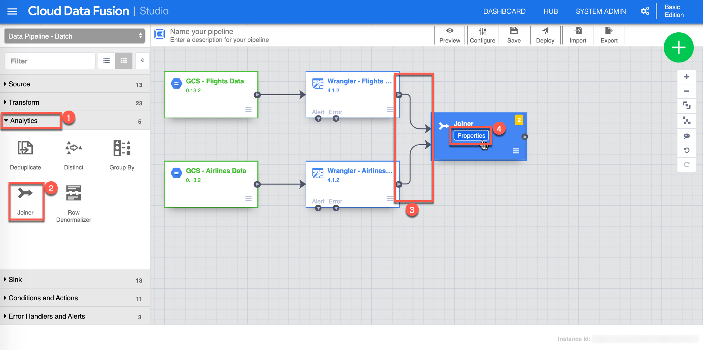Open the Data Pipeline - Batch dropdown

click(x=75, y=36)
